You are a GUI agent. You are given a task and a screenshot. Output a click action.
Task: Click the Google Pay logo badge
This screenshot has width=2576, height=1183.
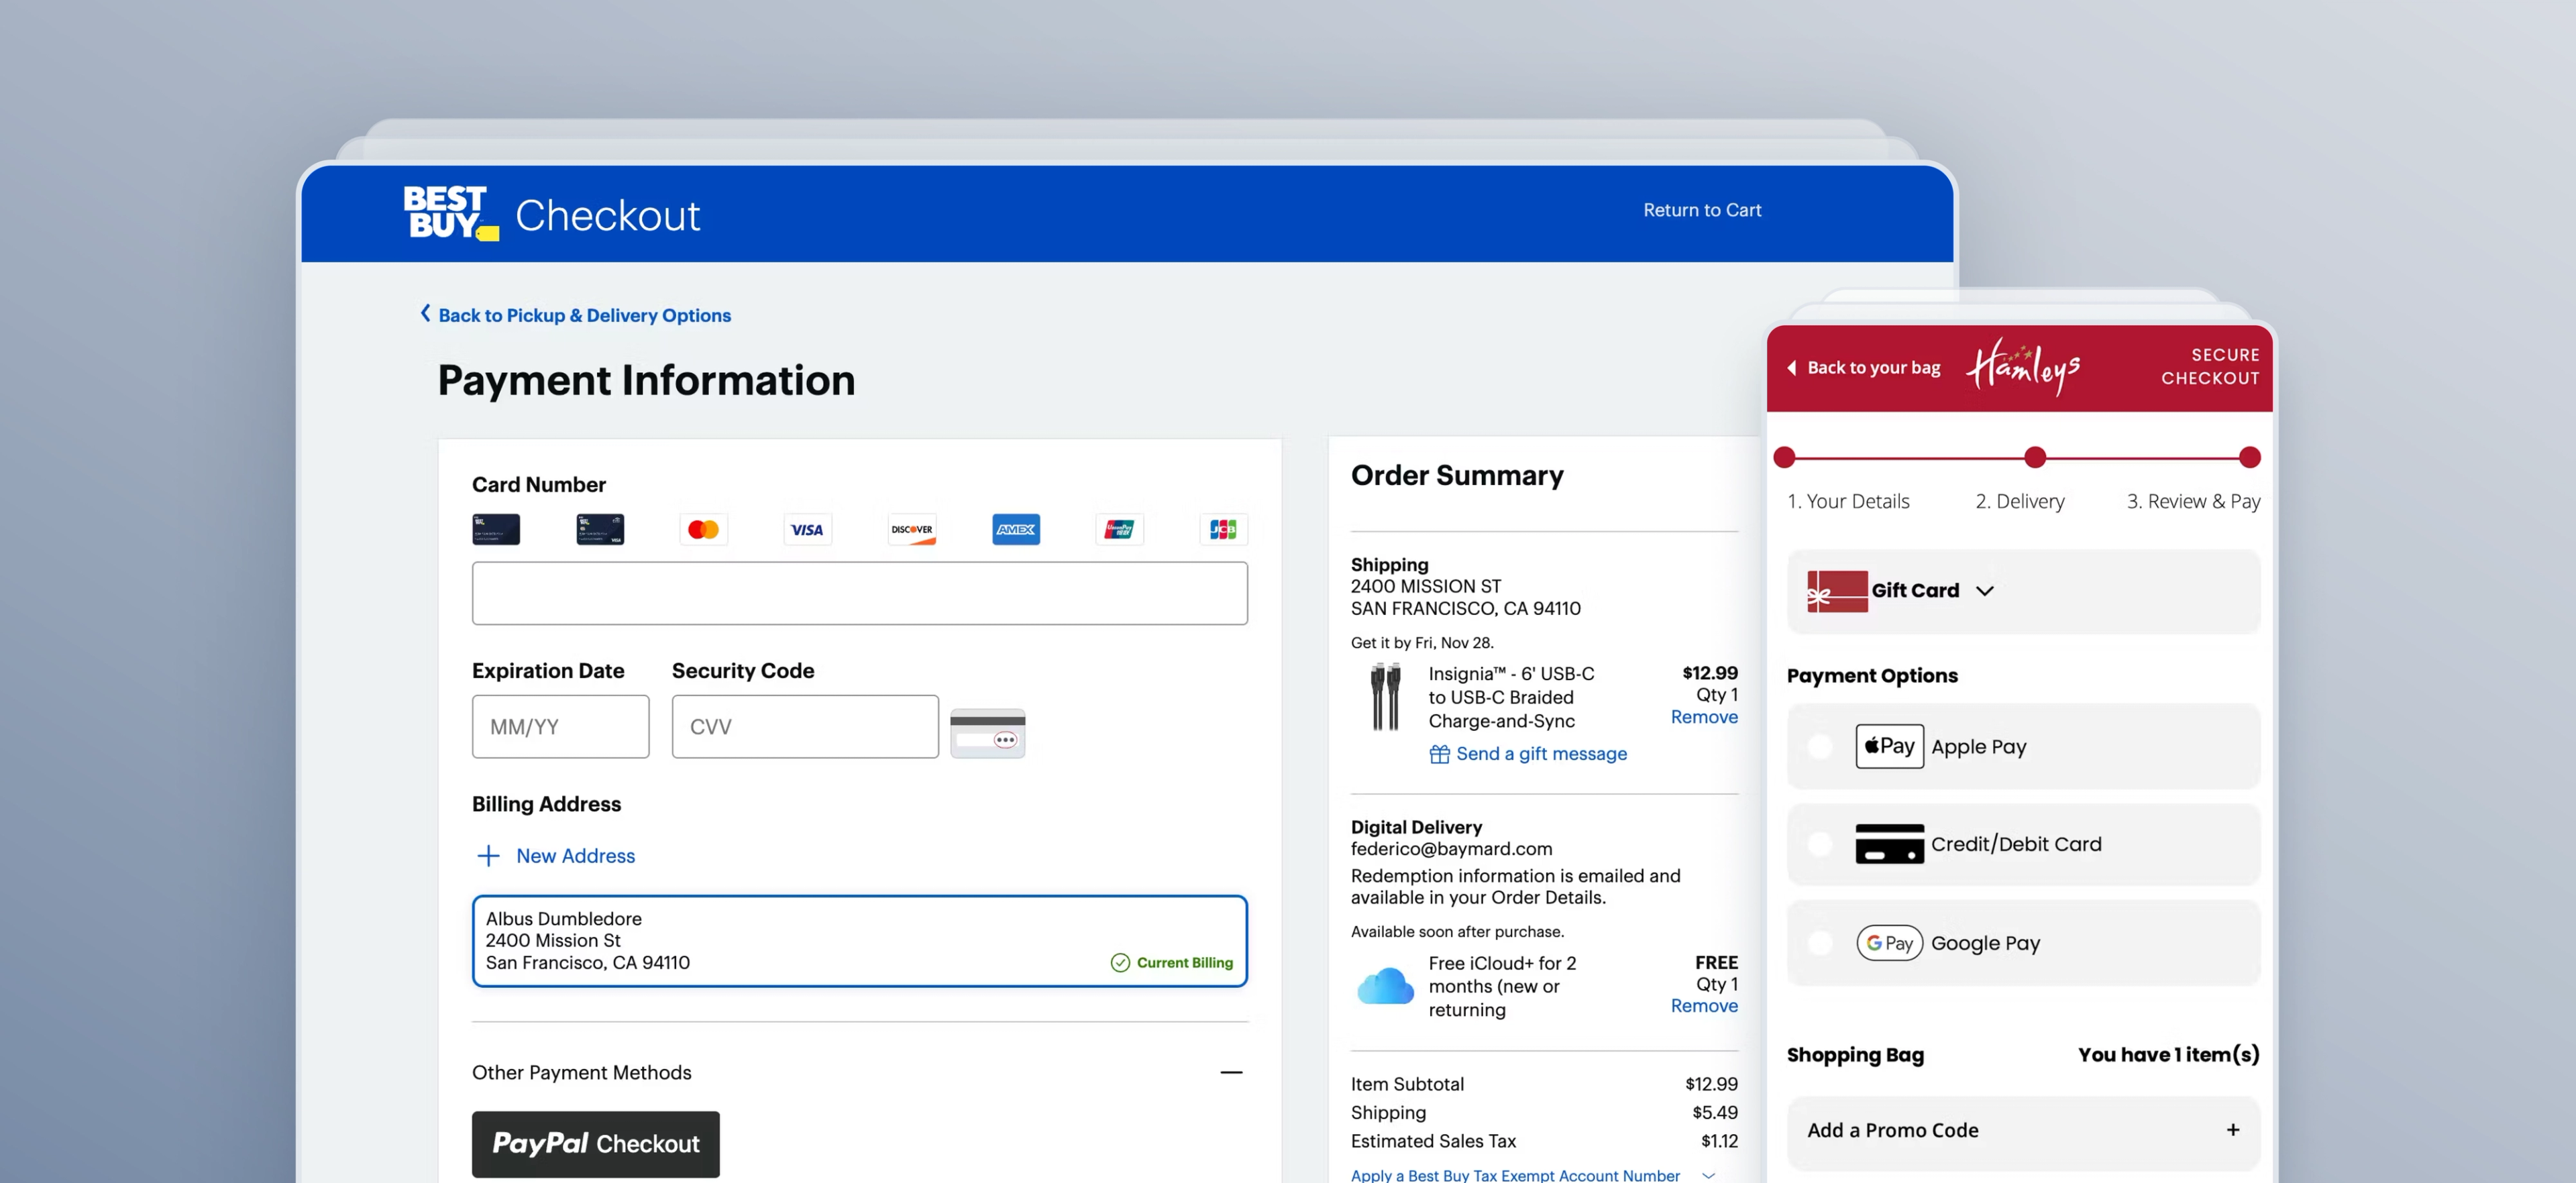click(x=1889, y=943)
